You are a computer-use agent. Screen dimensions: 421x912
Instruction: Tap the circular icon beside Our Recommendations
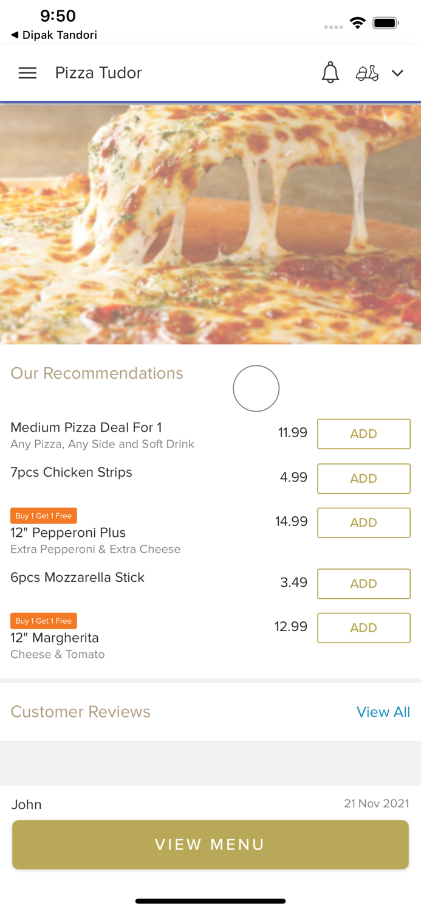pyautogui.click(x=256, y=388)
